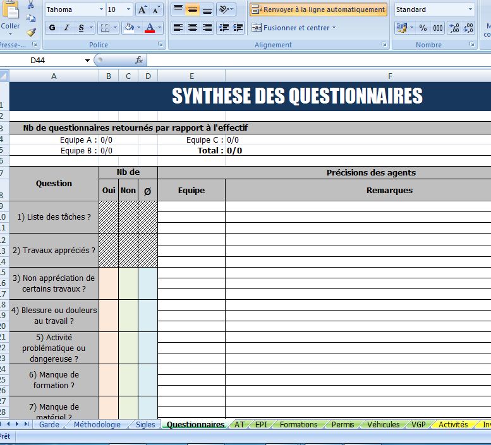
Task: Click the insert function fx icon
Action: tap(139, 60)
